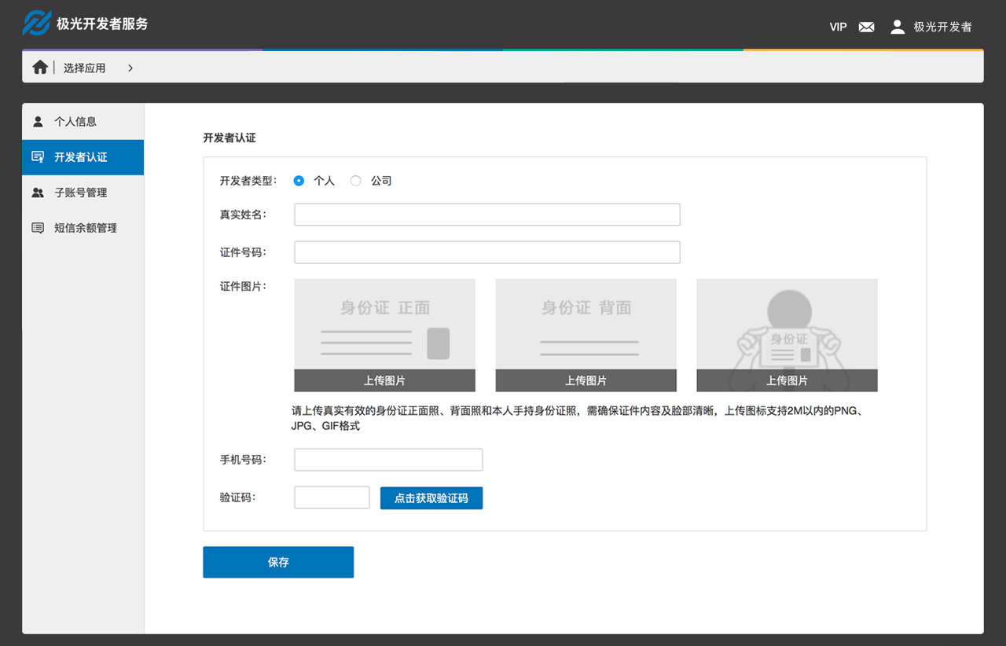The height and width of the screenshot is (646, 1006).
Task: Click the 极光开发者服务 logo icon
Action: [x=36, y=24]
